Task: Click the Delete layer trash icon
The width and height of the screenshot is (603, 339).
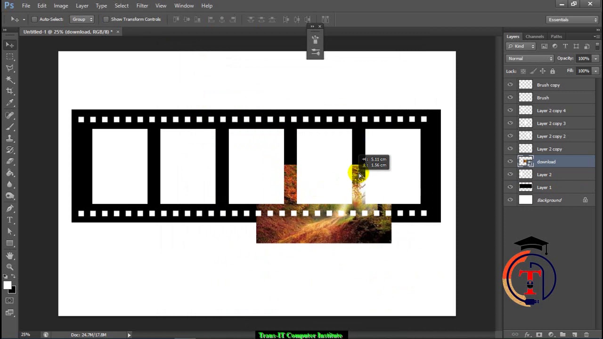Action: click(586, 335)
